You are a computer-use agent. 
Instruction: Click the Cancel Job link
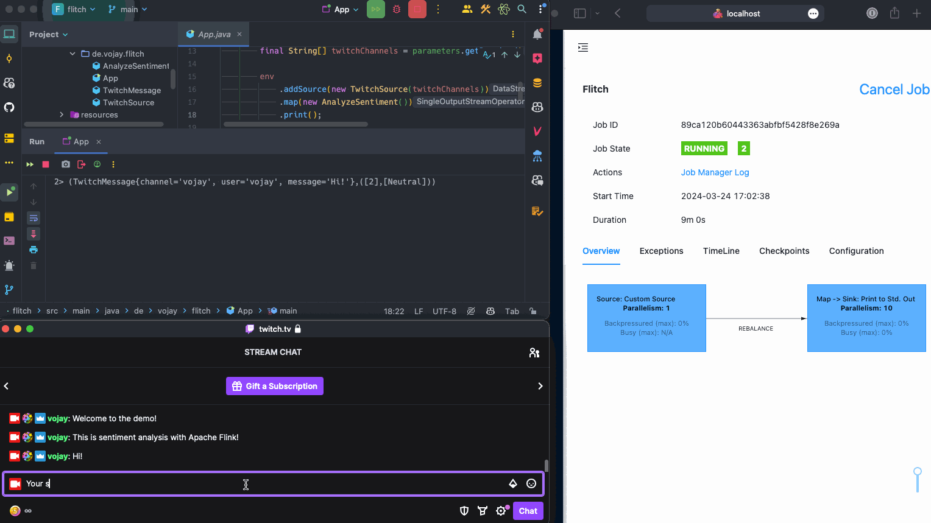[894, 90]
